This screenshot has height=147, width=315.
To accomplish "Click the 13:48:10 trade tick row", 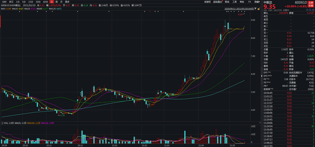I will [289, 143].
